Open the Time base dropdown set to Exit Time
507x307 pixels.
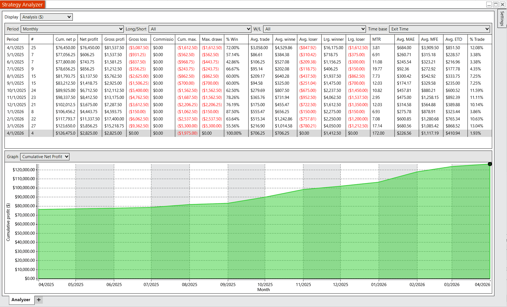(x=439, y=29)
